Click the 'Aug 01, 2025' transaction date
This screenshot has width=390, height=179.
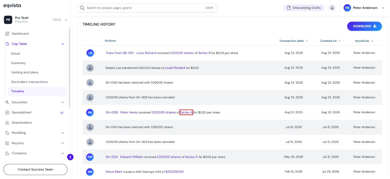[293, 112]
